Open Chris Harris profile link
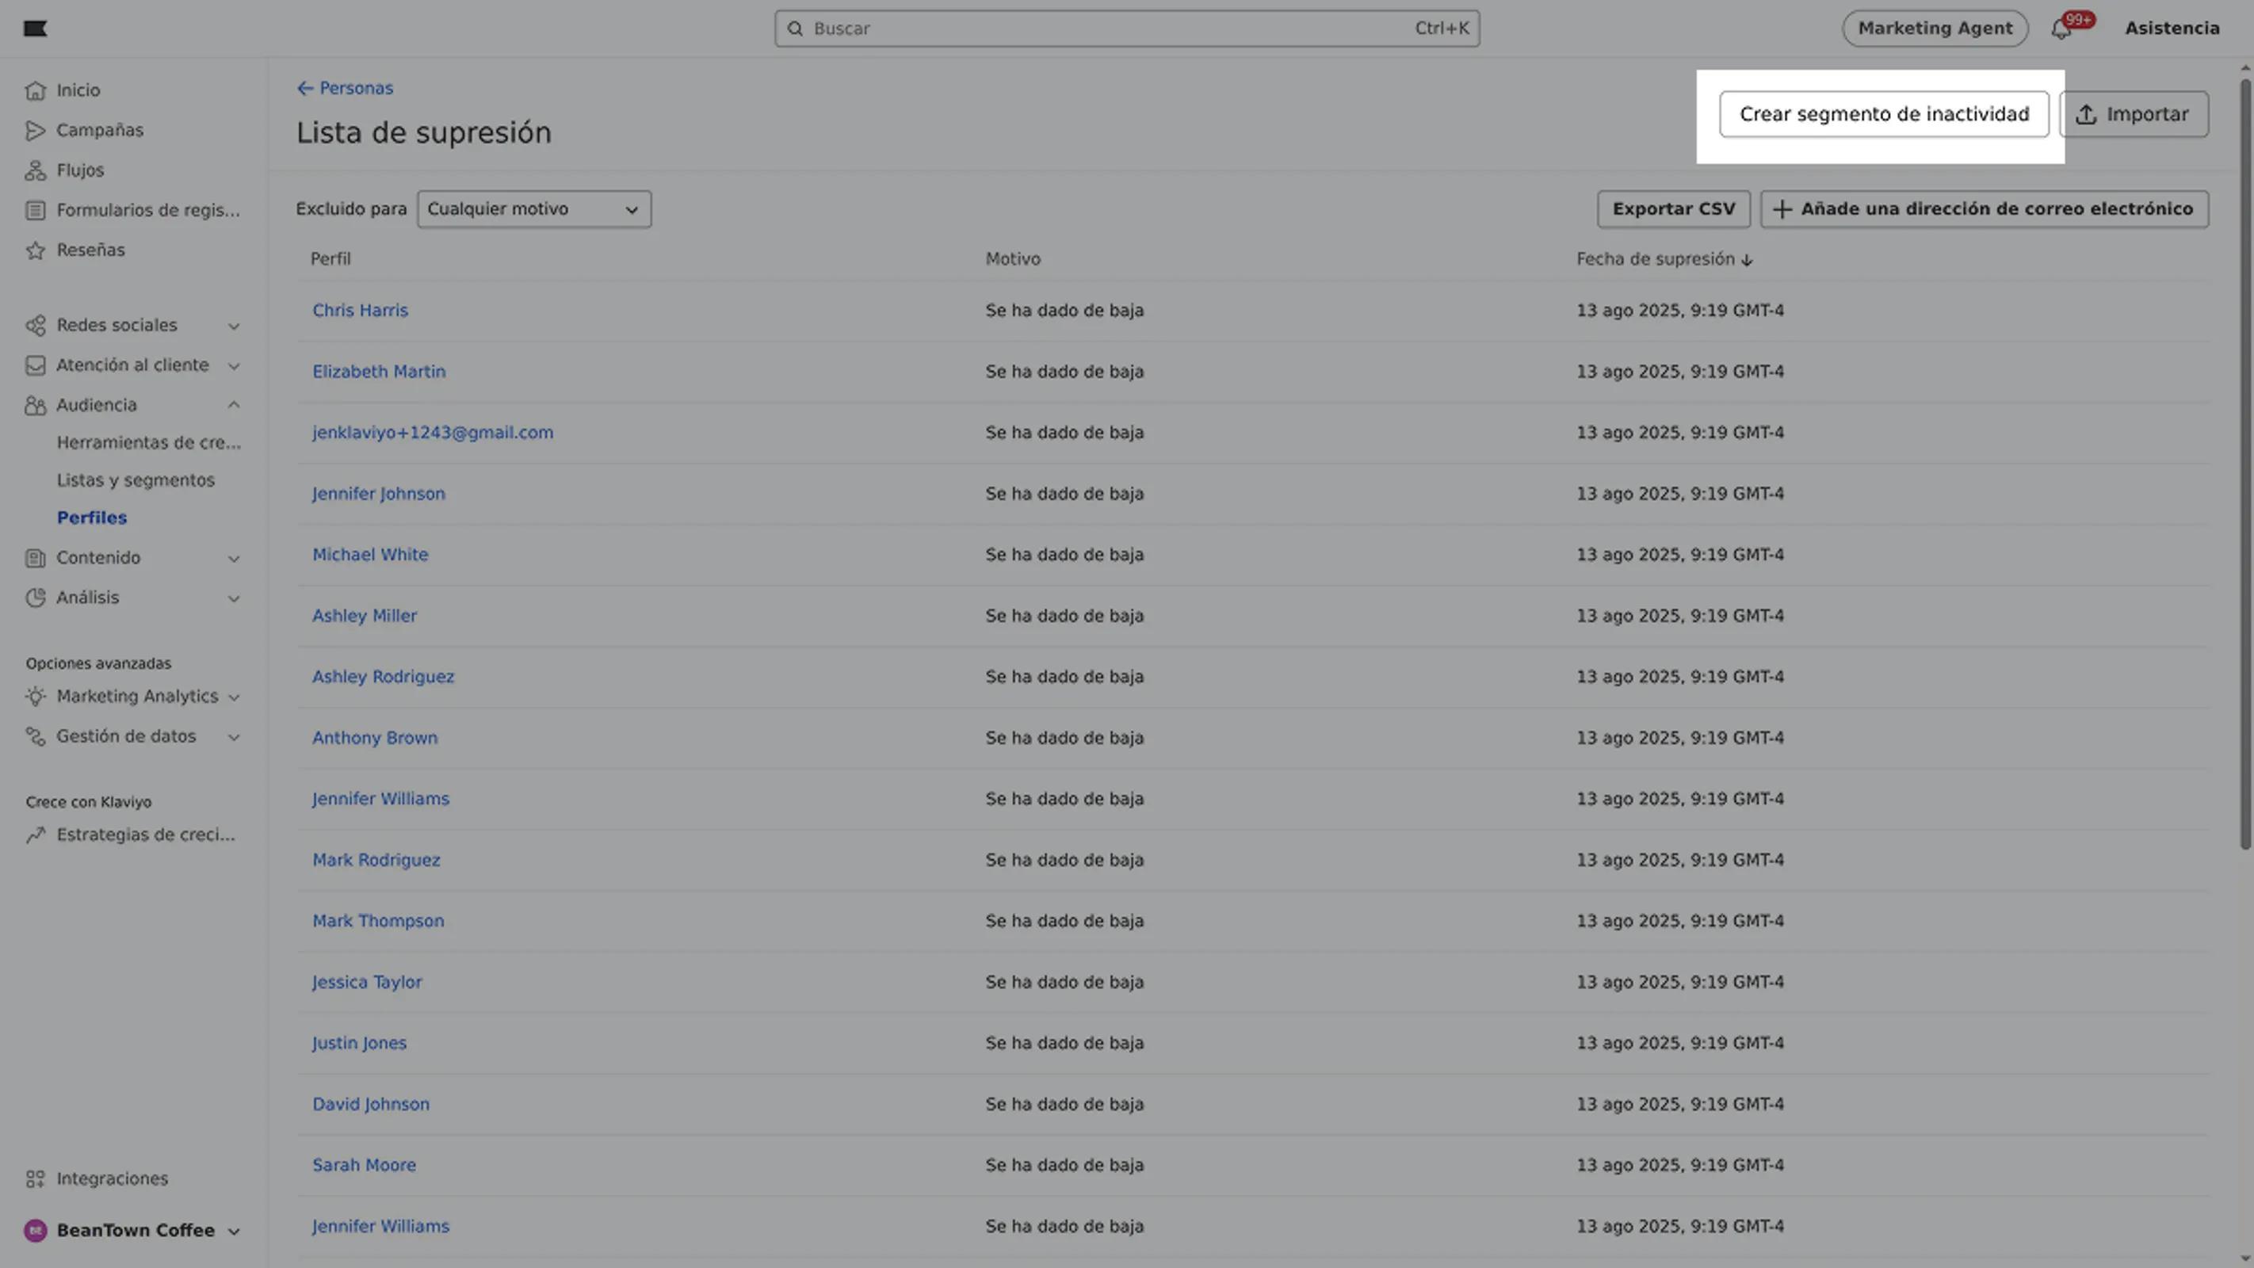This screenshot has width=2254, height=1268. [x=360, y=311]
